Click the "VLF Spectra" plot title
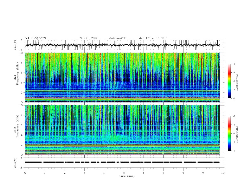 tap(36, 38)
